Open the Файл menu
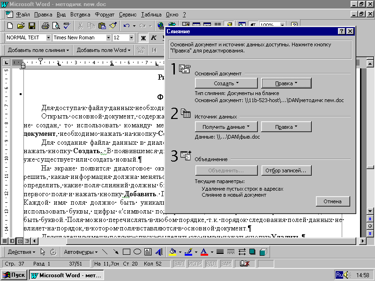Image resolution: width=375 pixels, height=281 pixels. 23,15
